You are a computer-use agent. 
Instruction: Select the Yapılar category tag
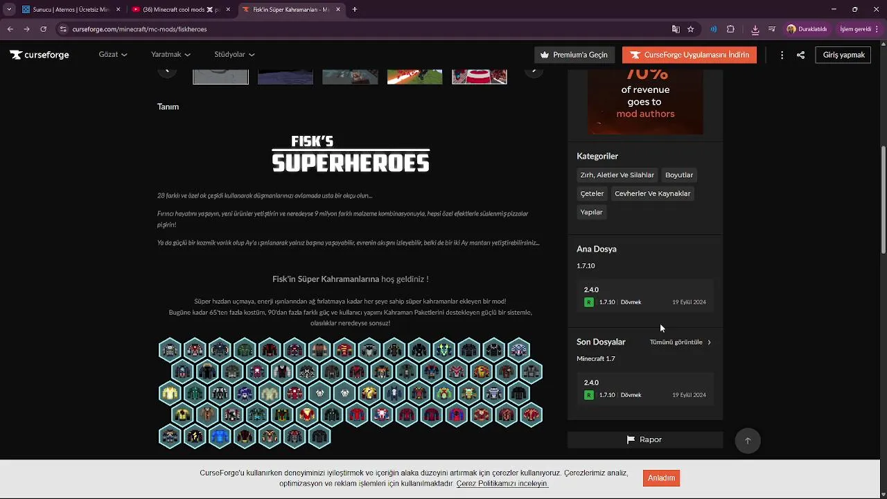[591, 213]
